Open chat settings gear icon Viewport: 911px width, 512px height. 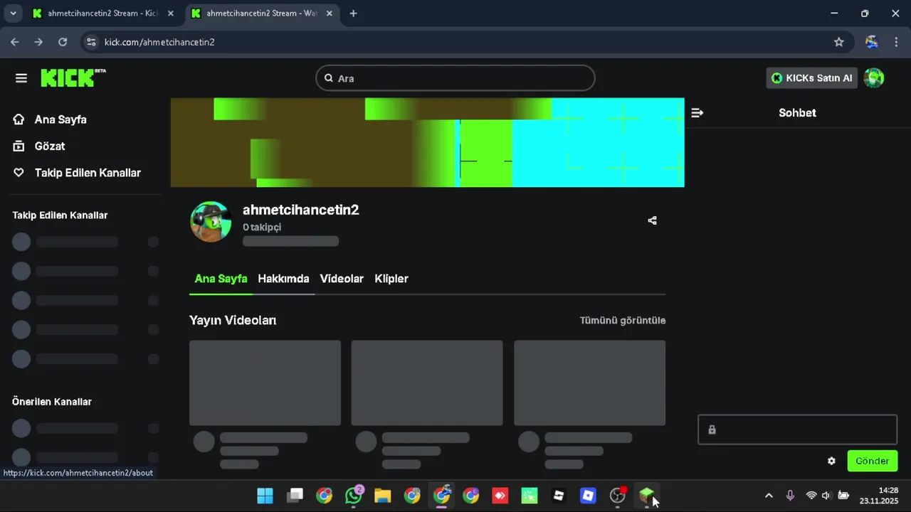point(831,461)
